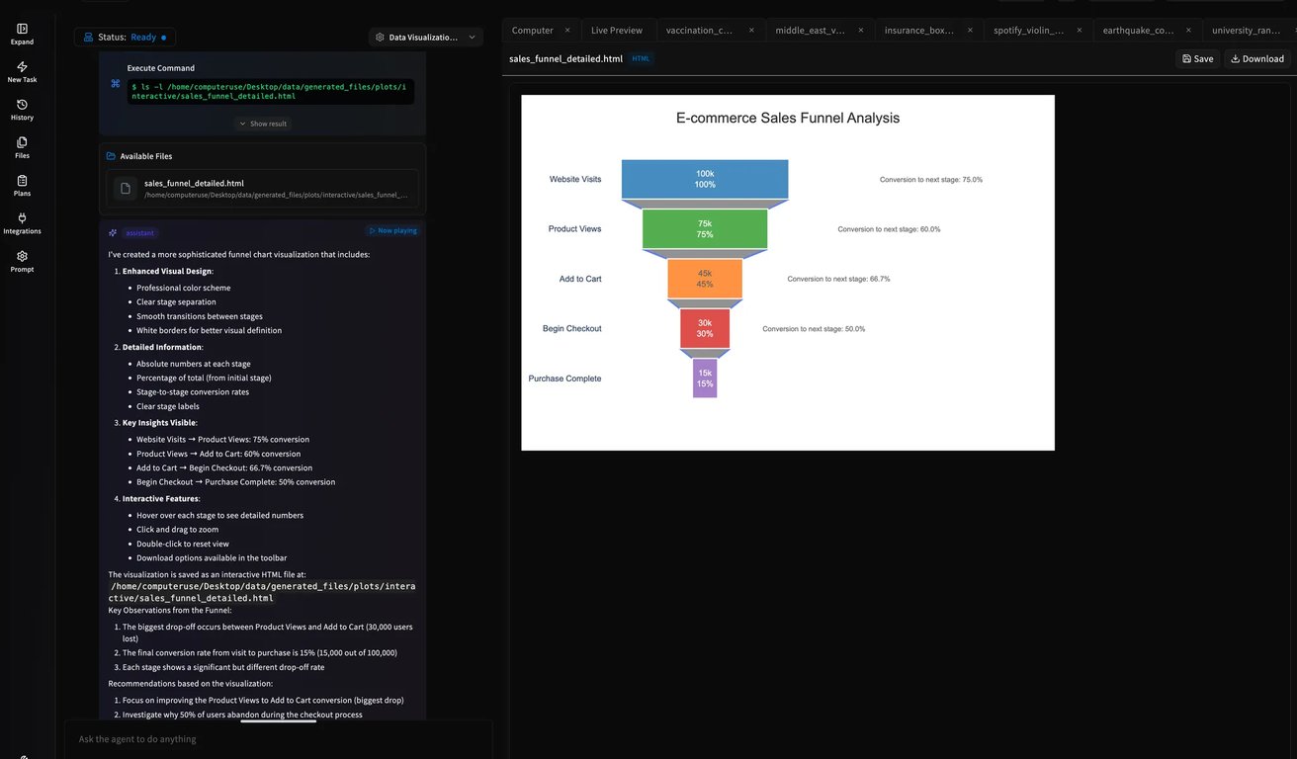Open the Integrations plug icon
The width and height of the screenshot is (1297, 759).
coord(22,217)
